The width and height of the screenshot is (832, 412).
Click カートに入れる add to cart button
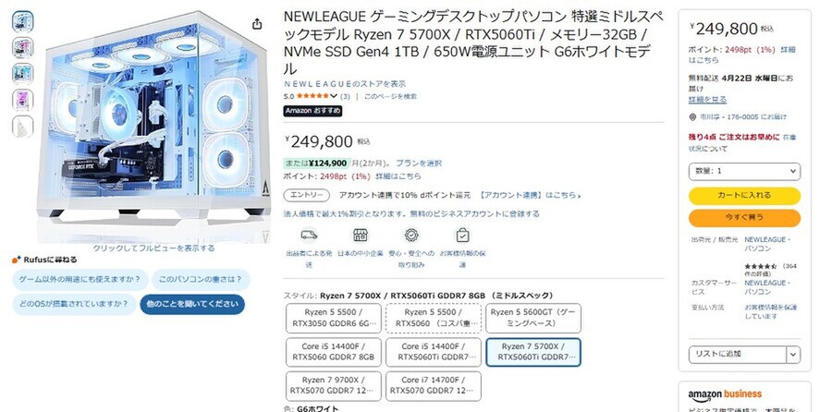[x=744, y=196]
